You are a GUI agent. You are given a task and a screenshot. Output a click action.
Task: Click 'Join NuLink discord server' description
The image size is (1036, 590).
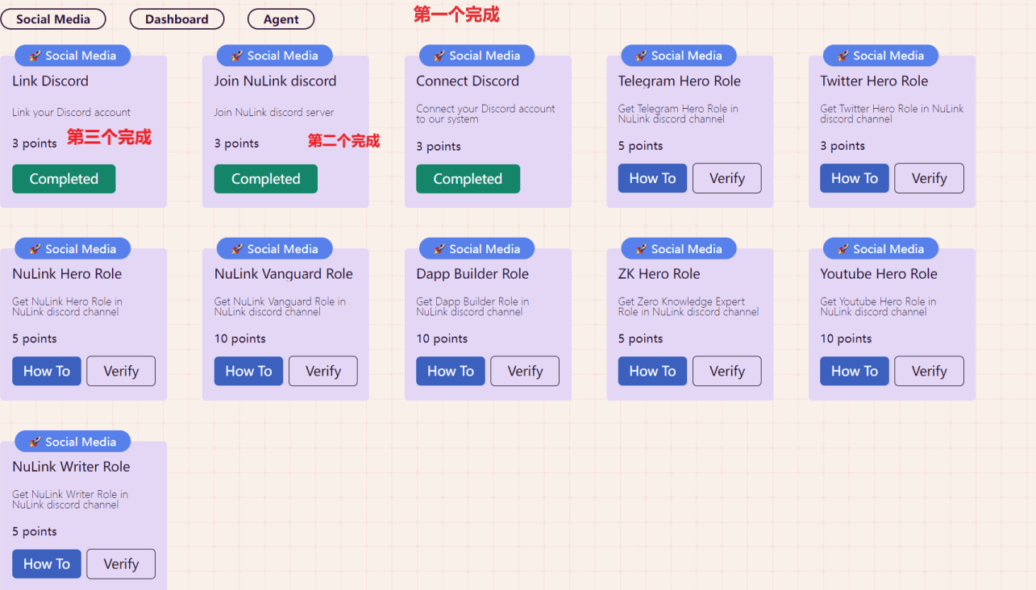coord(274,112)
